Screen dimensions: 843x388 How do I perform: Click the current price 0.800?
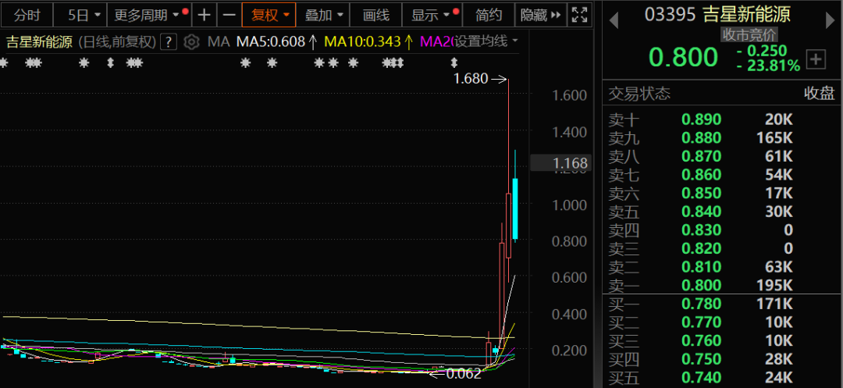click(683, 57)
